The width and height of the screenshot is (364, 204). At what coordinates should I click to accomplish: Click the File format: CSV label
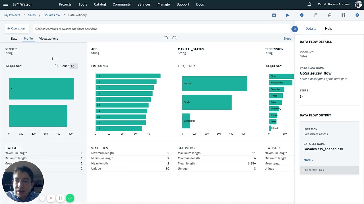(x=314, y=170)
